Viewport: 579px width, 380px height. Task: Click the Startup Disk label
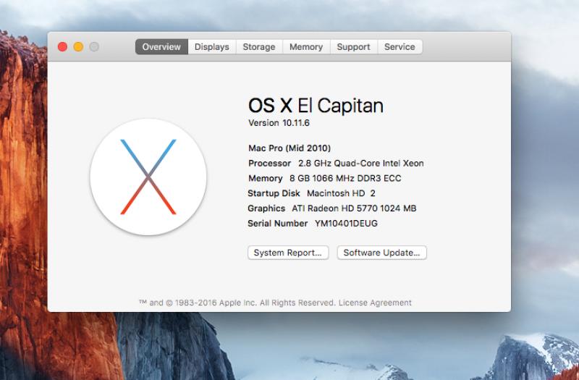pos(274,193)
